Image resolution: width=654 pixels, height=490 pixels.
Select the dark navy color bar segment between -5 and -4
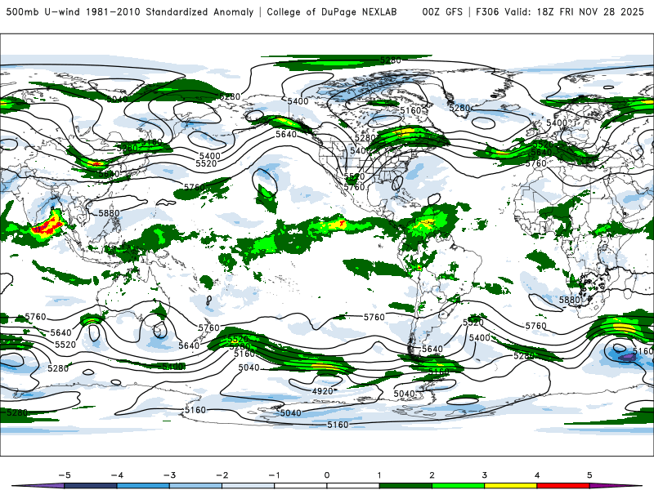91,486
